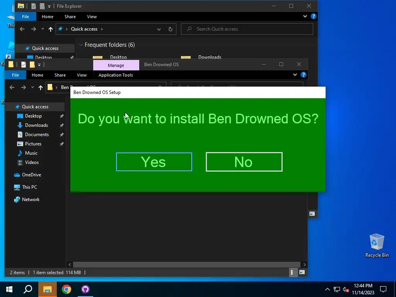Select Network in the sidebar
The width and height of the screenshot is (396, 297).
pyautogui.click(x=31, y=200)
